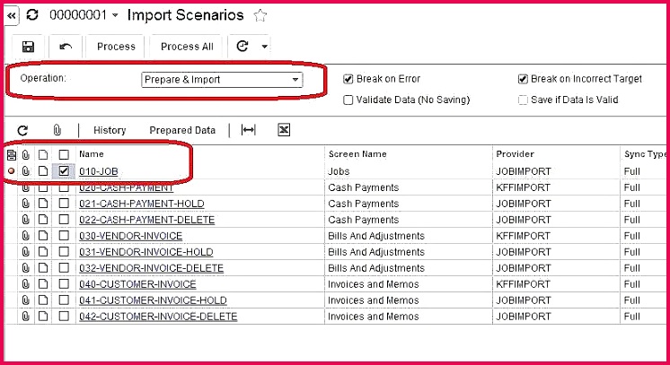Open the grid toolbar attachments paperclip

pyautogui.click(x=57, y=130)
